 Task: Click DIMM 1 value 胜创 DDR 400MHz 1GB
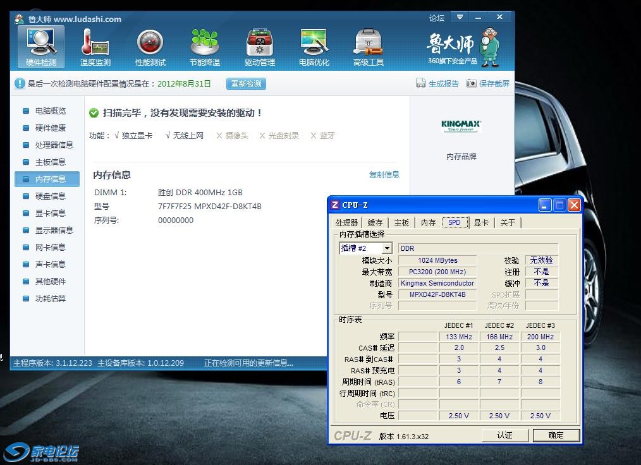(x=200, y=193)
